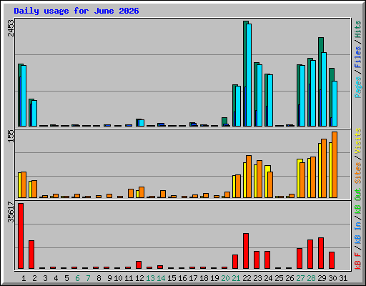Click the 'Pages' legend label
The image size is (366, 286).
tap(358, 87)
